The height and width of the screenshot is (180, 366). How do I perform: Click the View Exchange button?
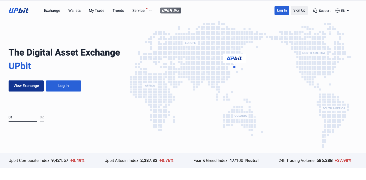coord(26,86)
